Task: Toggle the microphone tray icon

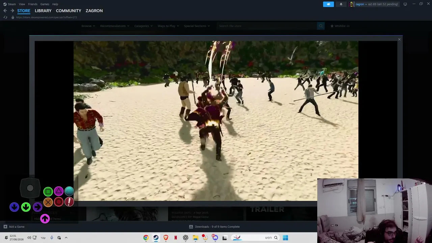Action: pyautogui.click(x=52, y=238)
